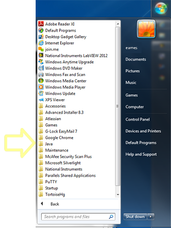Open the XPS Viewer icon
This screenshot has width=171, height=228.
tap(41, 100)
